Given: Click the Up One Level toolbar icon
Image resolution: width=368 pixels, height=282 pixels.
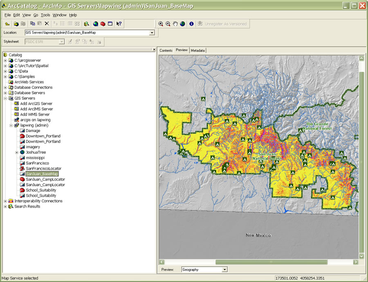Looking at the screenshot, I should coord(7,24).
